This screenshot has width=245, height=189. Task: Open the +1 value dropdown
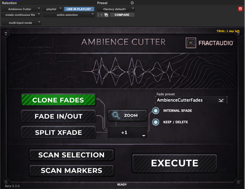[127, 132]
